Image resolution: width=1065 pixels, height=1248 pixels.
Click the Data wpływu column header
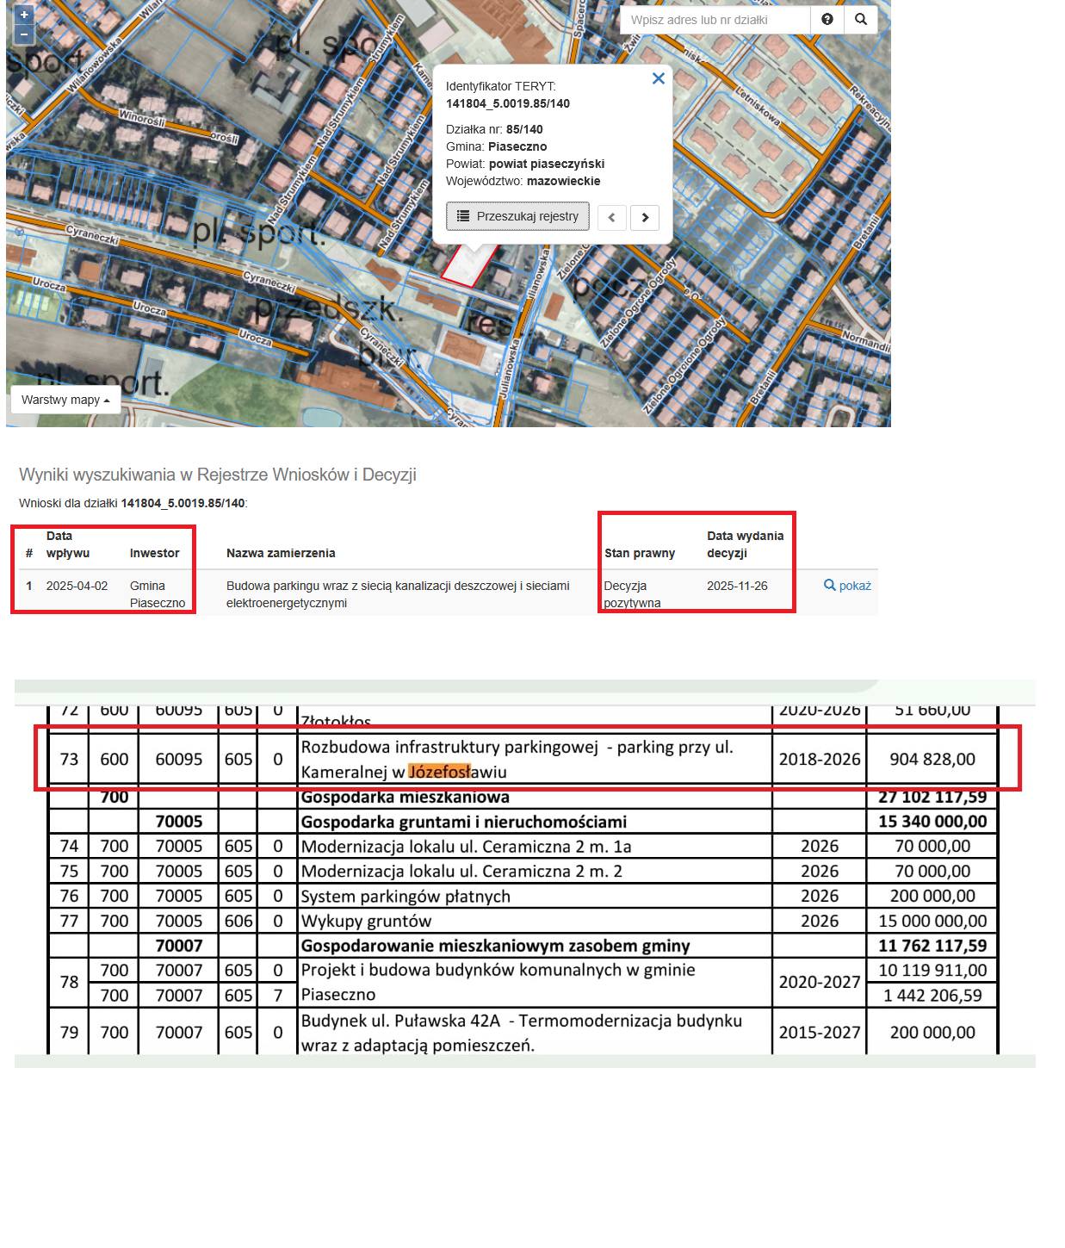pos(67,544)
